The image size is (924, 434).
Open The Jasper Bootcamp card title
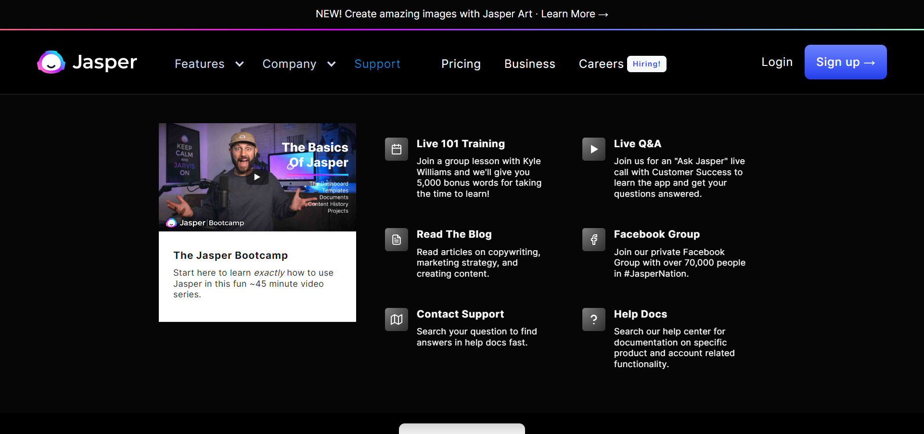click(x=231, y=255)
